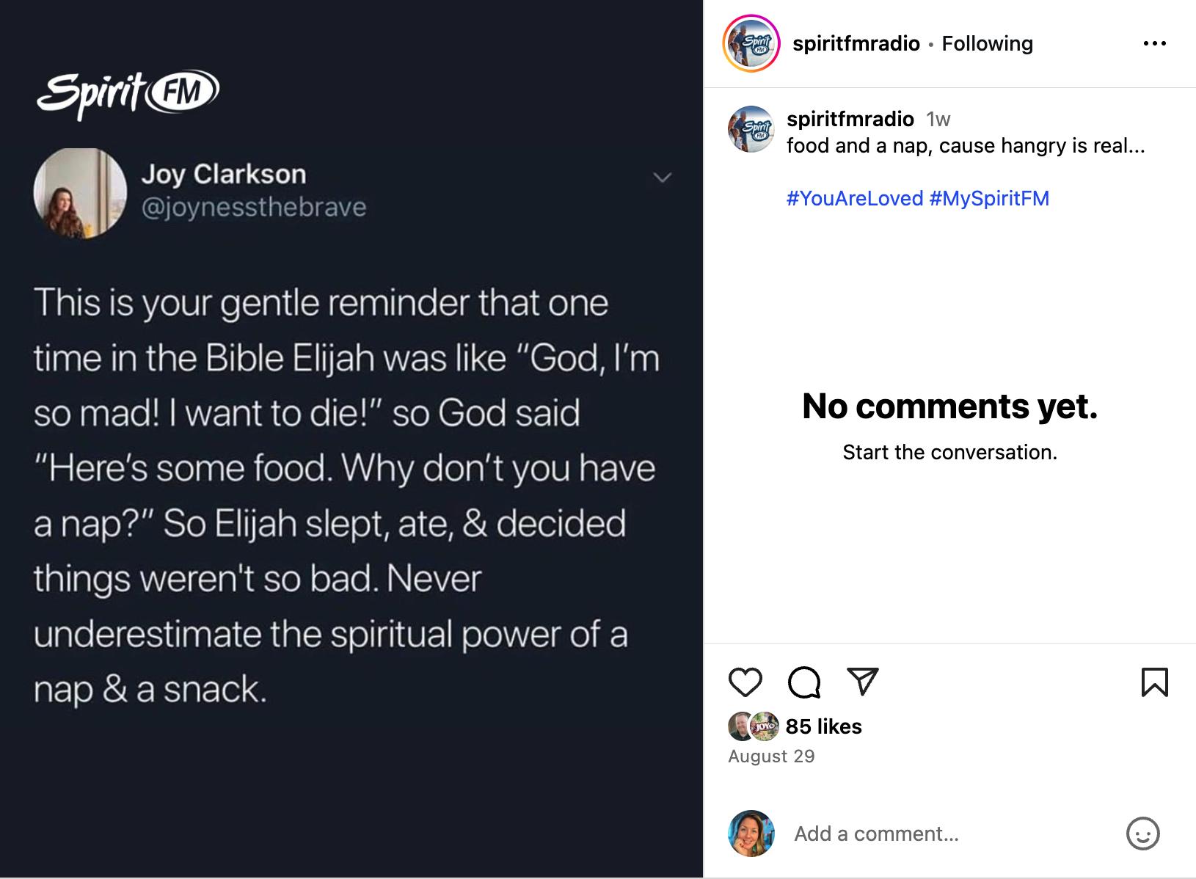The height and width of the screenshot is (879, 1196).
Task: Click spiritfmradio avatar beside caption
Action: point(751,129)
